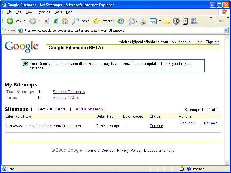Image resolution: width=231 pixels, height=173 pixels.
Task: Open the Edit menu in the menu bar
Action: (18, 12)
